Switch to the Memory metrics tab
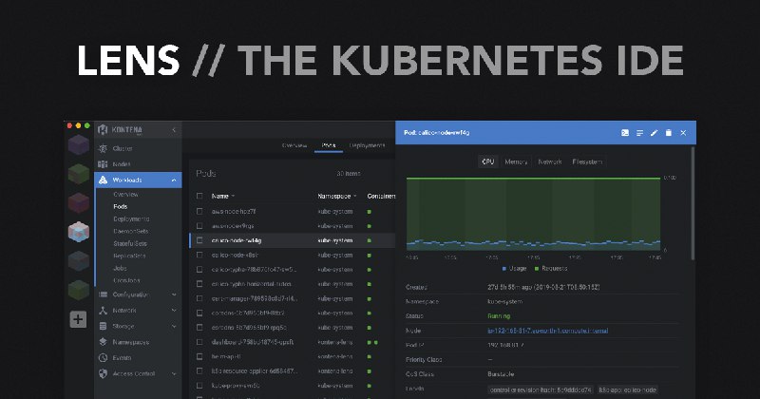This screenshot has width=760, height=399. (516, 162)
